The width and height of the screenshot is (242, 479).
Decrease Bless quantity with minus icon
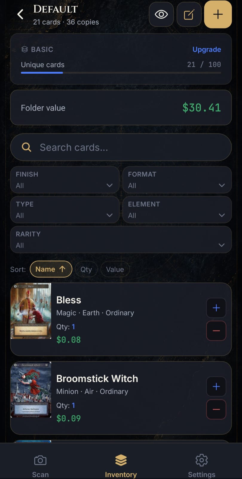pos(216,331)
